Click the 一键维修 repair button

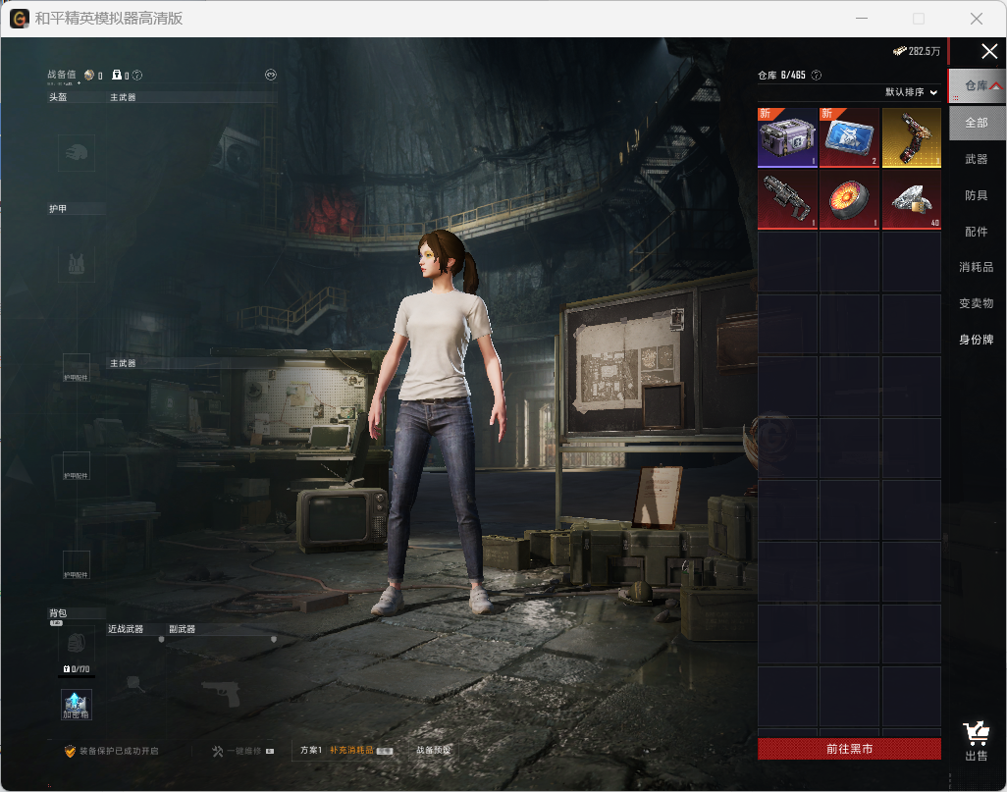(242, 751)
